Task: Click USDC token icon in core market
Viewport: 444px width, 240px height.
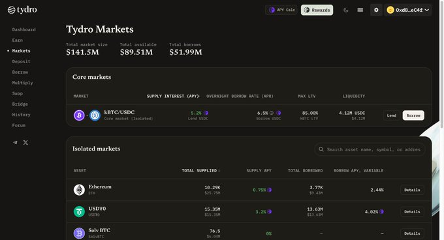Action: pos(95,115)
